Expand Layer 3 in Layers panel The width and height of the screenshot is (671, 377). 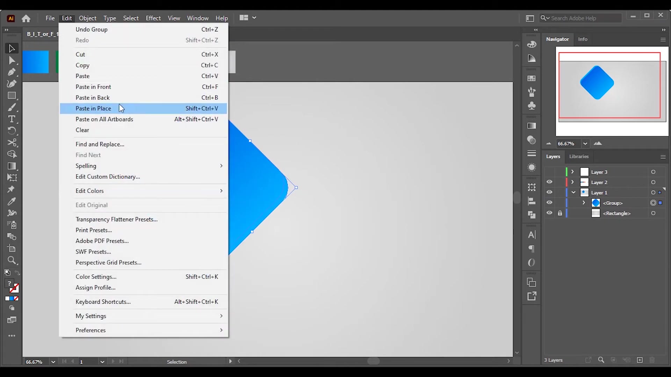572,172
